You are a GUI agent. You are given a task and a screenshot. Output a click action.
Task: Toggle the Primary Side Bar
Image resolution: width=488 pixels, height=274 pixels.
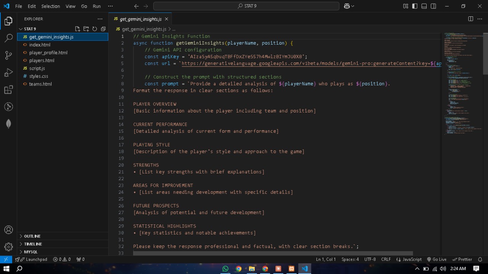point(415,6)
